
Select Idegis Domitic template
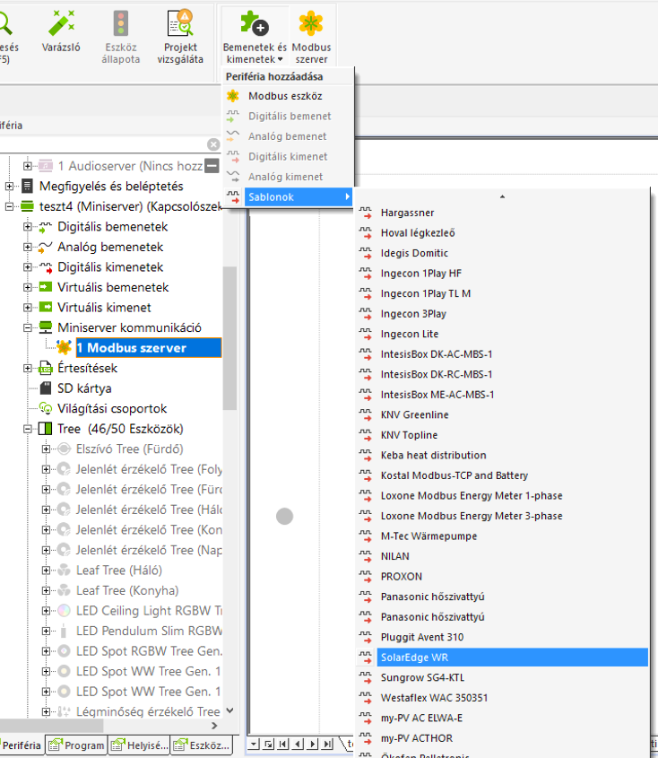502,253
